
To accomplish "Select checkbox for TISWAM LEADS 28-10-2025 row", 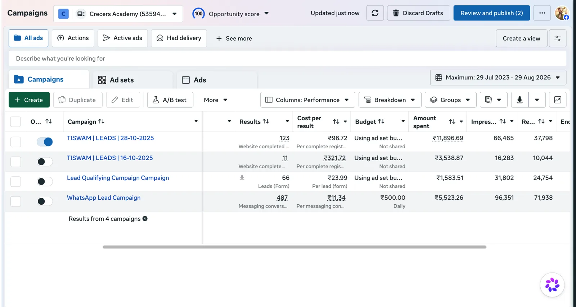I will (x=15, y=142).
